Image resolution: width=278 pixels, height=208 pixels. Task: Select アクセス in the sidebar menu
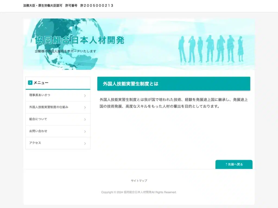(58, 143)
